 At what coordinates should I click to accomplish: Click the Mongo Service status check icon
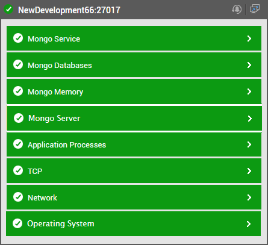coord(18,38)
